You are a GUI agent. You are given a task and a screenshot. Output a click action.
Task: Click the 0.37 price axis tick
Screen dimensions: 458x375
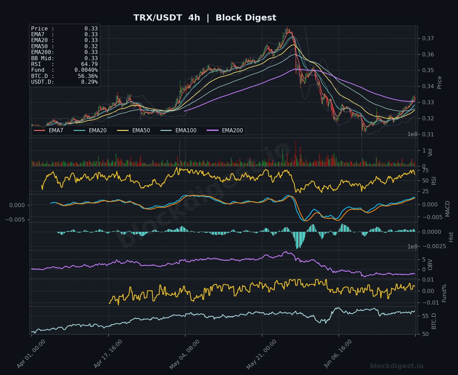tap(428, 39)
